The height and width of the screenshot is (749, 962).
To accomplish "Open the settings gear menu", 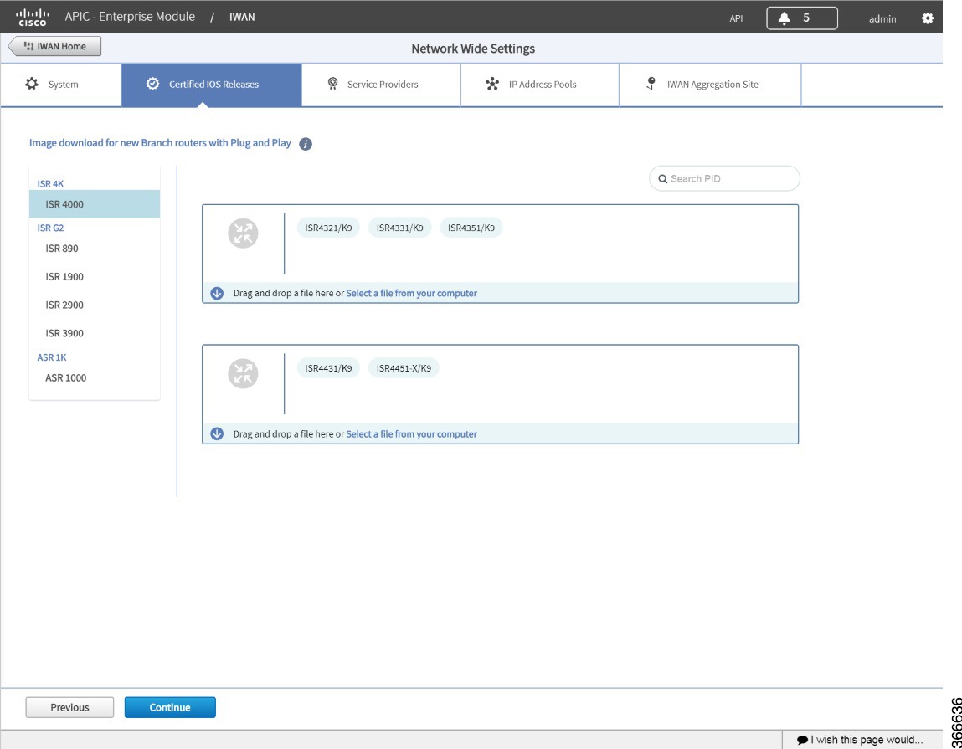I will [928, 18].
